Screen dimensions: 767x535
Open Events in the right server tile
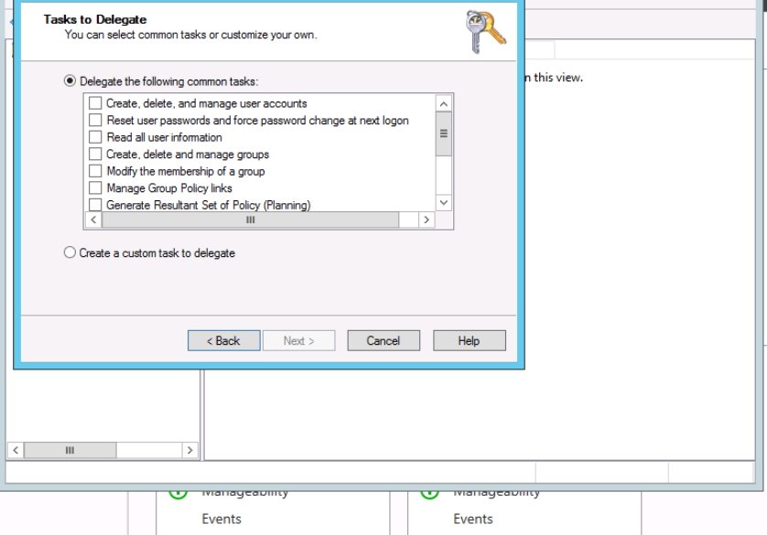point(473,519)
